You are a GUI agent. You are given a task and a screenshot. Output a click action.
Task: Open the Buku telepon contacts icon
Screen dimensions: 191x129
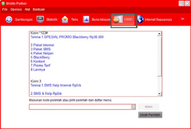point(86,19)
